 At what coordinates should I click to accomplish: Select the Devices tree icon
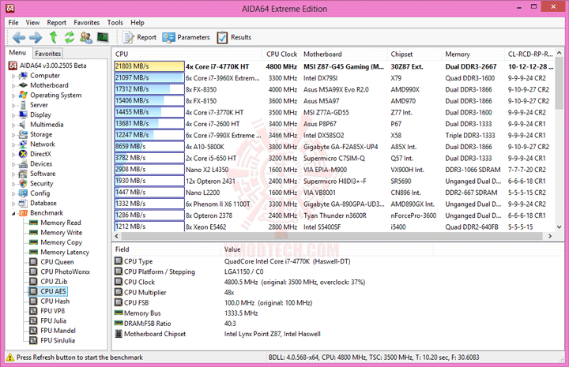pos(23,163)
